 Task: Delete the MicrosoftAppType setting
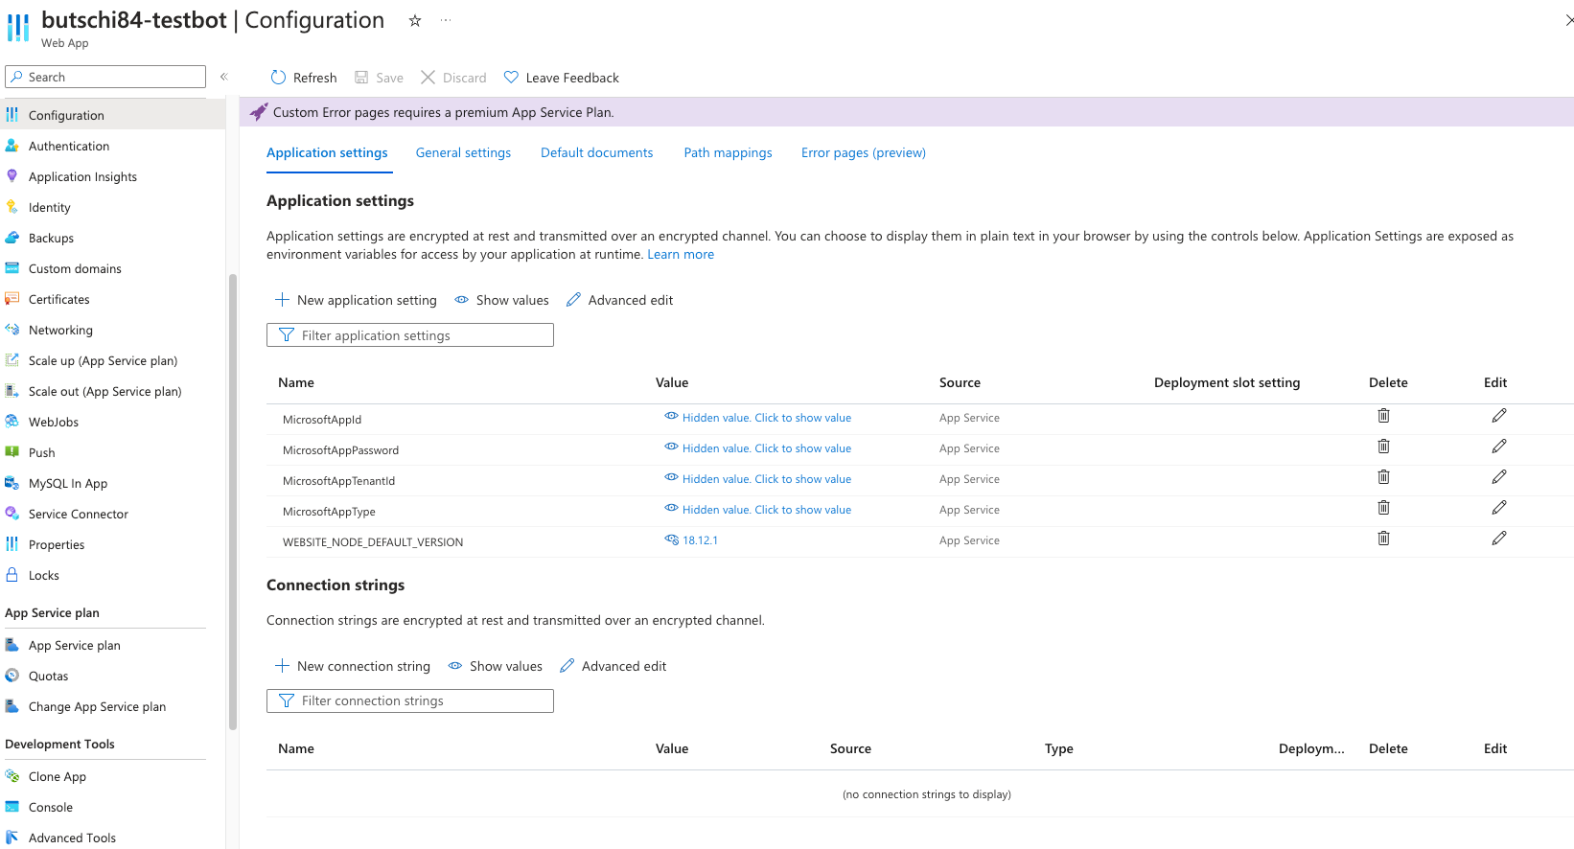1383,508
